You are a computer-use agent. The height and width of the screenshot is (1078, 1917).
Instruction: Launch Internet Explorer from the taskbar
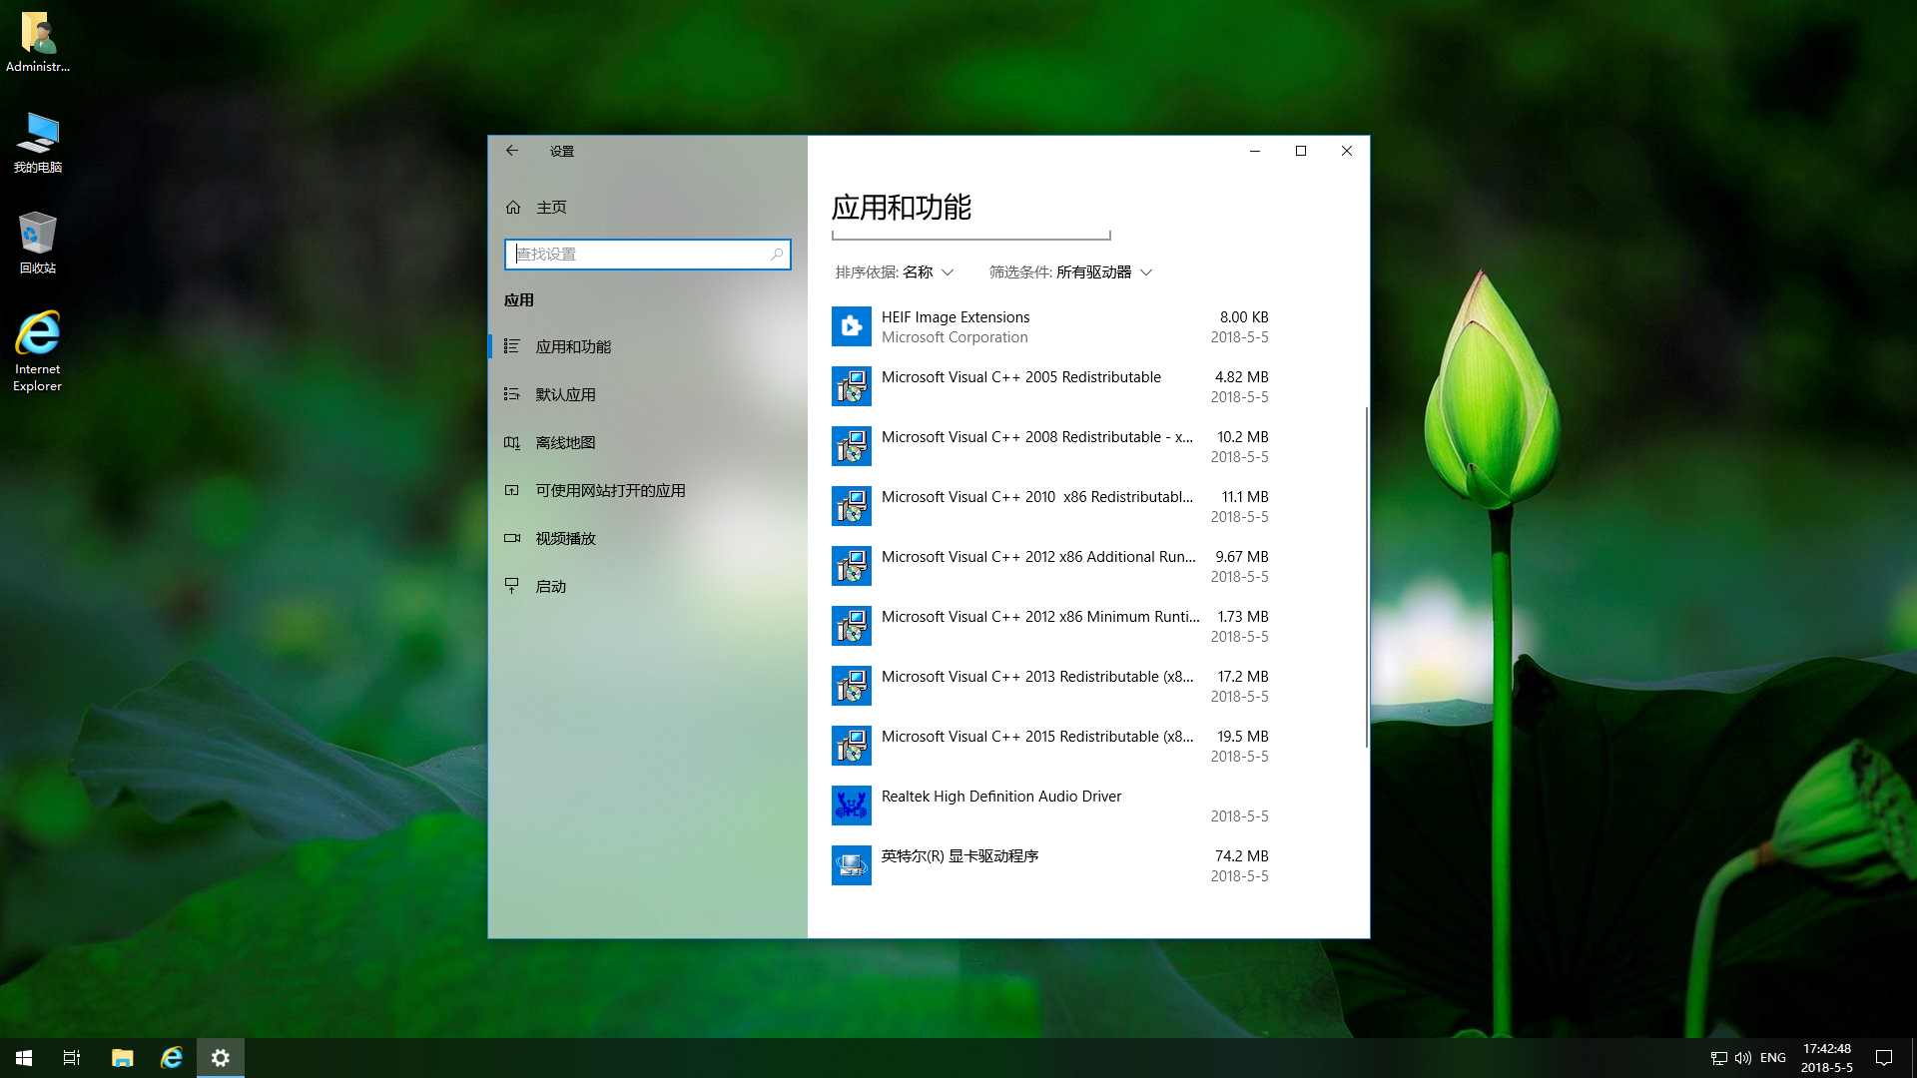(x=172, y=1058)
